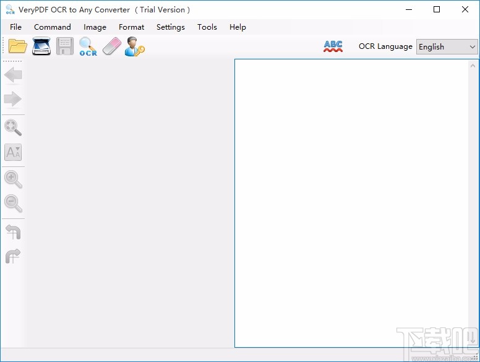Run OCR with the magnifier OCR icon
The height and width of the screenshot is (362, 480).
88,46
